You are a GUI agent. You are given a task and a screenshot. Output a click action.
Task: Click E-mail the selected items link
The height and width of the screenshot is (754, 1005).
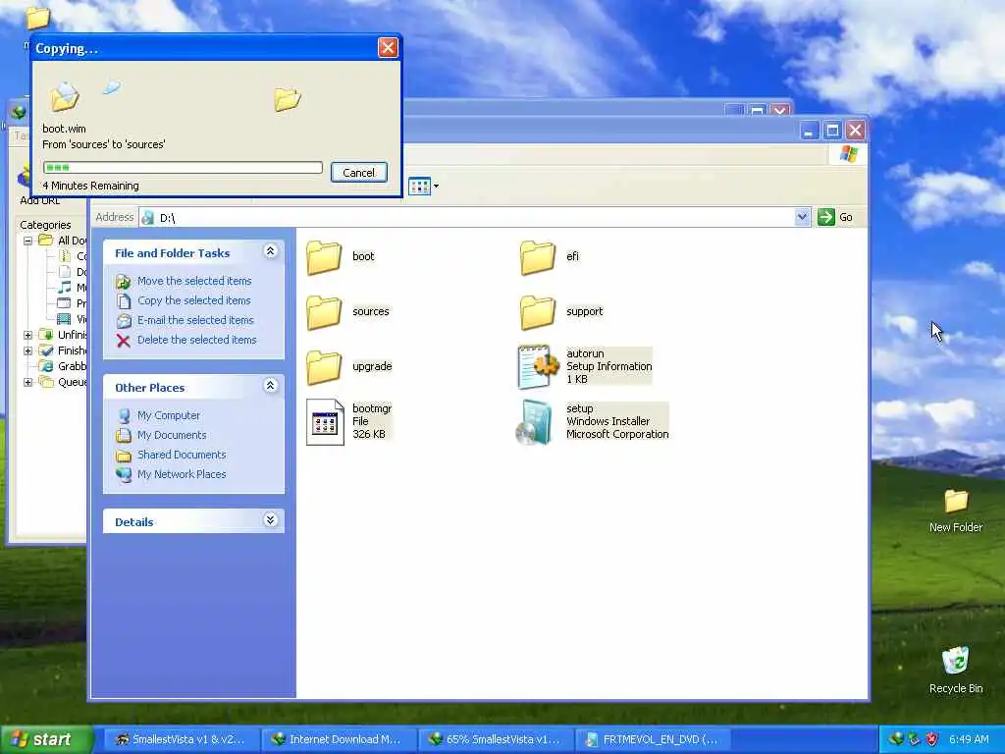(x=195, y=320)
